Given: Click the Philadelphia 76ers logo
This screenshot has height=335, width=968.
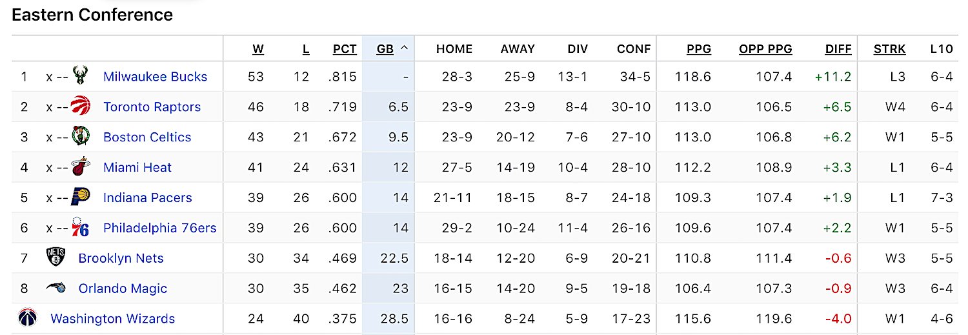Looking at the screenshot, I should tap(81, 228).
